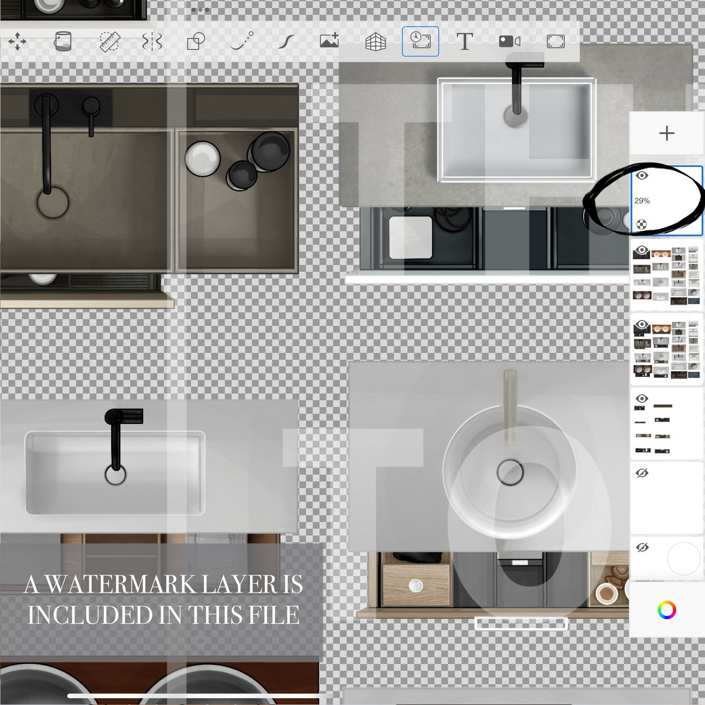Open the Ruler guides tool
Screen dimensions: 705x705
(109, 42)
